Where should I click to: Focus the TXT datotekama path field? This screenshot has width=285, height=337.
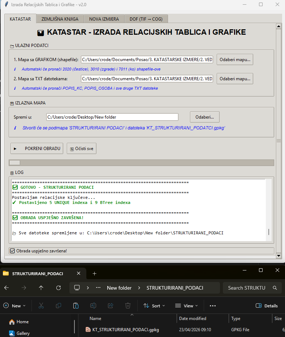point(147,79)
